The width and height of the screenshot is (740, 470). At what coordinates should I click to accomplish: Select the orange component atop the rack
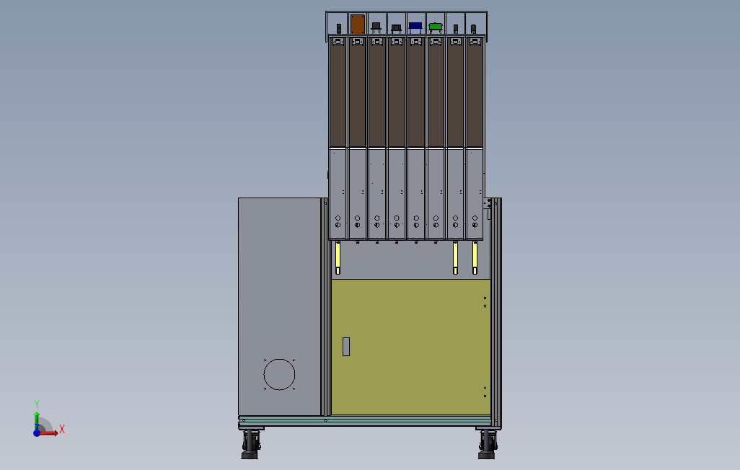pyautogui.click(x=357, y=24)
